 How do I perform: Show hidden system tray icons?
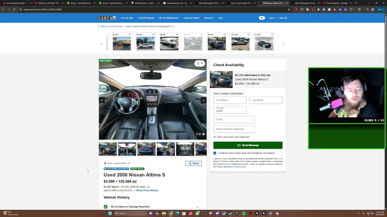359,213
